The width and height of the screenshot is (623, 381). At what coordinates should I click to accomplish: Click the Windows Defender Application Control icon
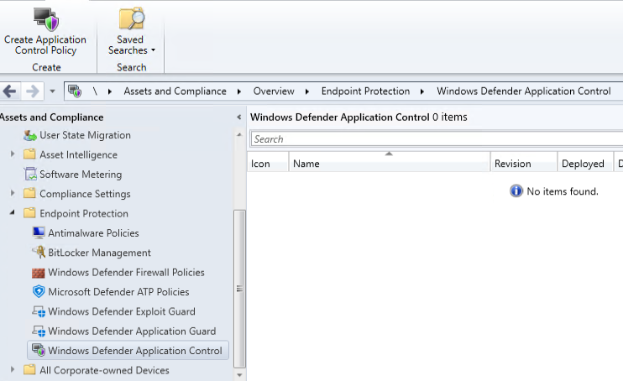tap(39, 350)
